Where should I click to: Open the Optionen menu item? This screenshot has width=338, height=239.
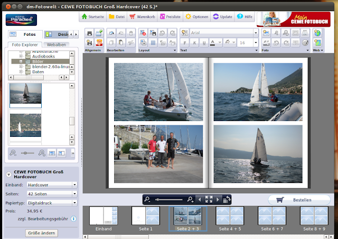[x=197, y=16]
